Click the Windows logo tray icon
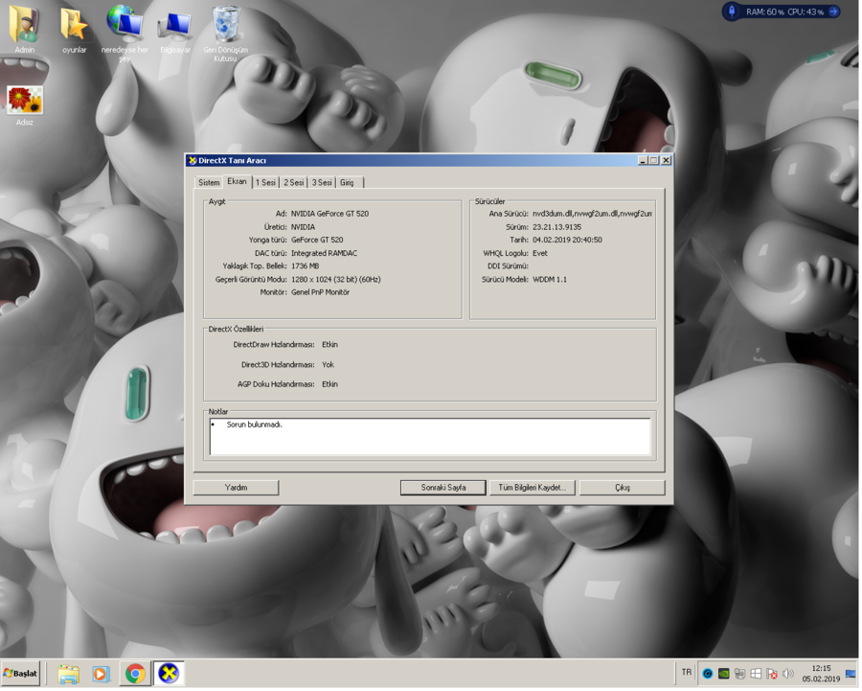Image resolution: width=862 pixels, height=691 pixels. 756,674
